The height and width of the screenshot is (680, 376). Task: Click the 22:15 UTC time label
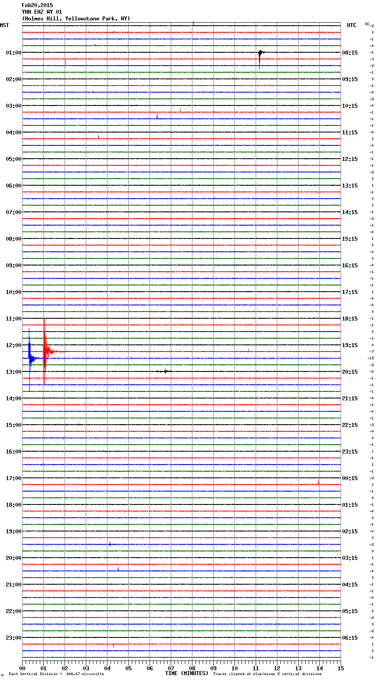coord(350,425)
